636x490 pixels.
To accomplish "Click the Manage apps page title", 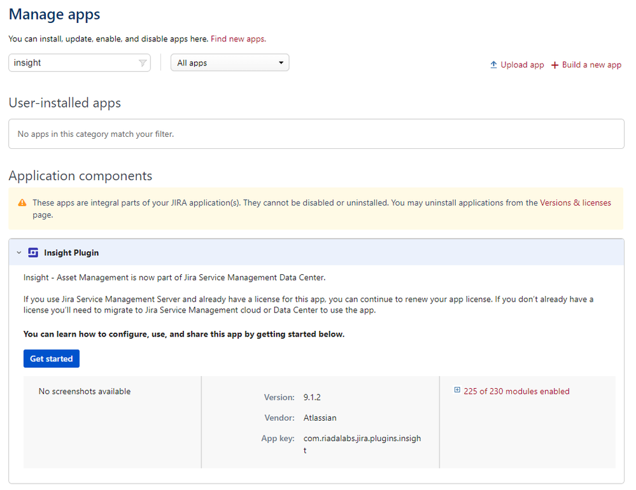I will [x=54, y=15].
